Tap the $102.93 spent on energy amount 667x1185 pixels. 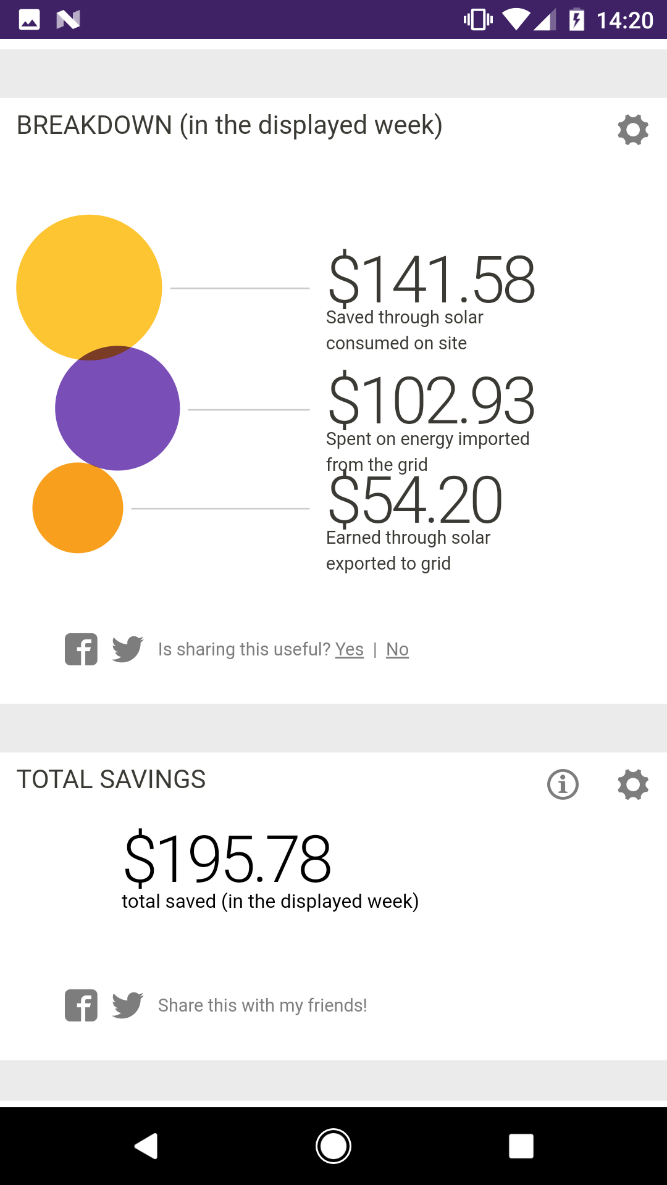pos(431,401)
